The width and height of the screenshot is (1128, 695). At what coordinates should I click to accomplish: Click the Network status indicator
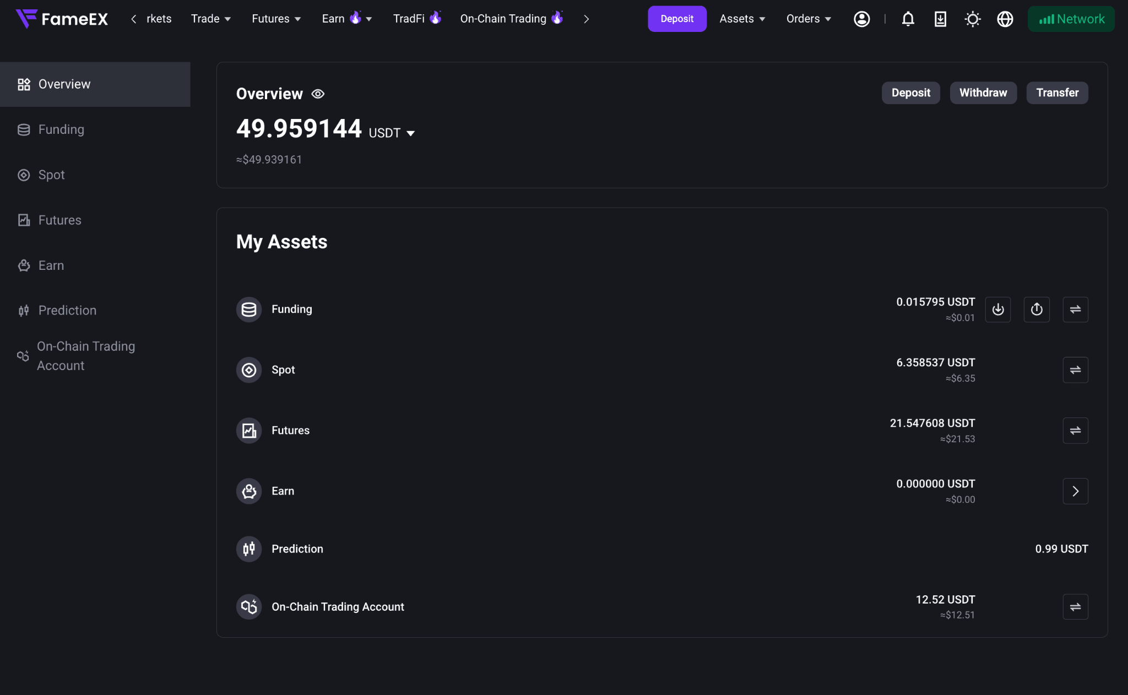[1071, 19]
